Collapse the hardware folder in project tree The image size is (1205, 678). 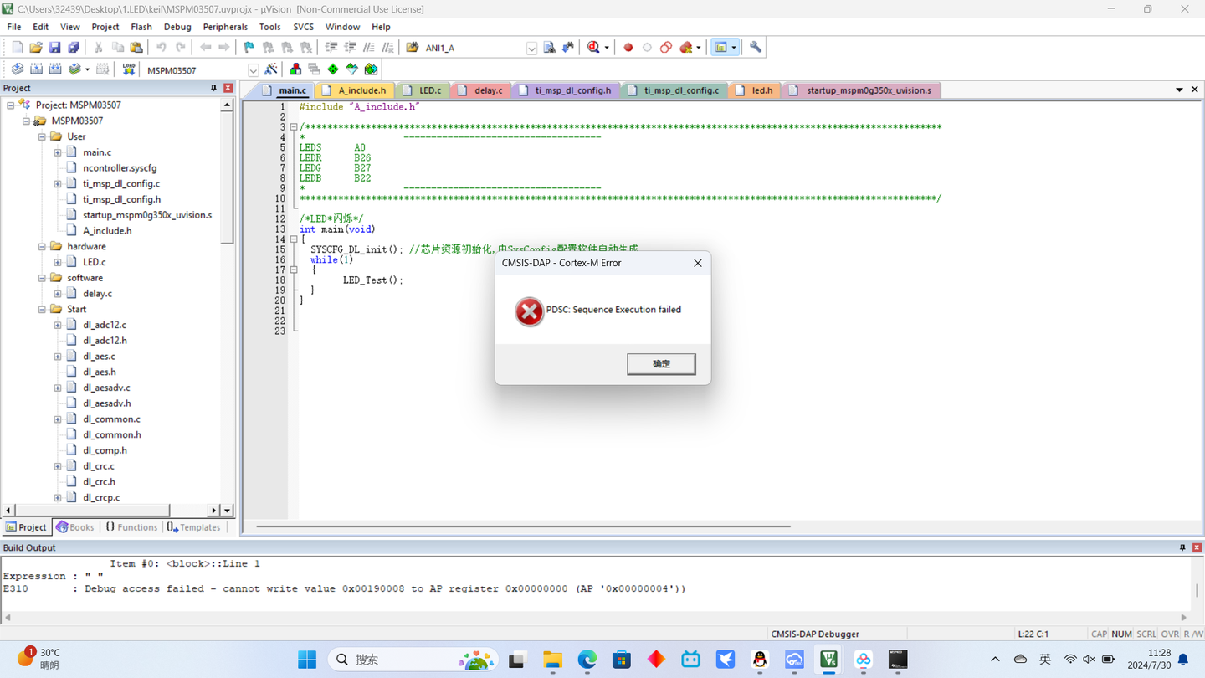(42, 247)
